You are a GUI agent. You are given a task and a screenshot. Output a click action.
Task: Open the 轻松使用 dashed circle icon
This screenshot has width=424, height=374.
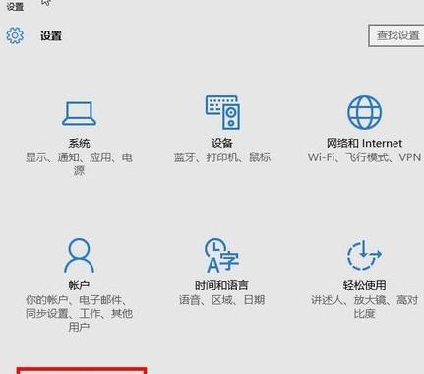[x=364, y=255]
